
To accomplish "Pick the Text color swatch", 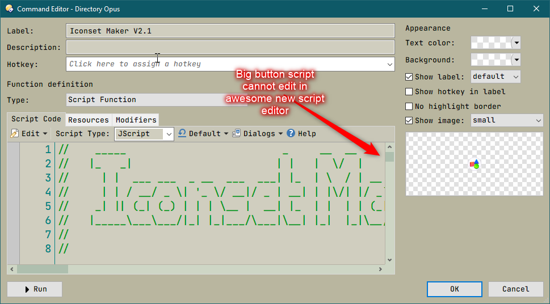I will point(492,43).
